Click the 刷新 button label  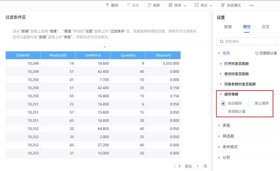(x=157, y=5)
